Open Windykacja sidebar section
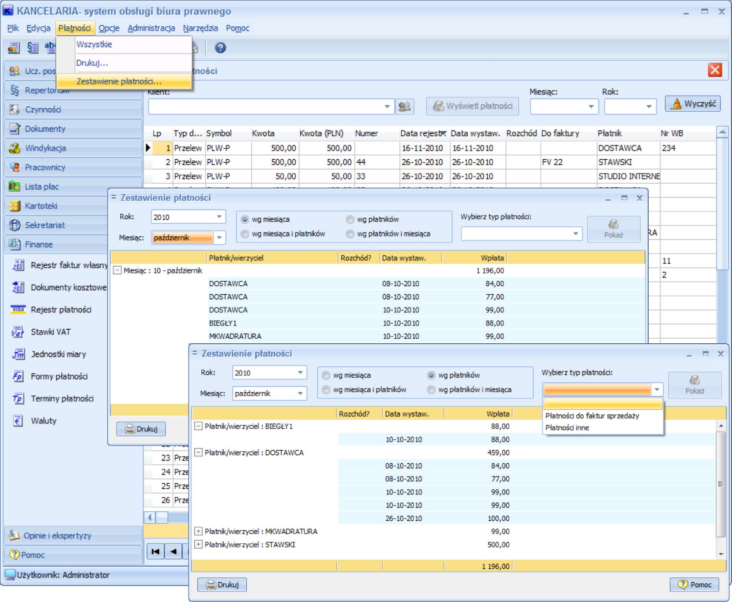 (x=73, y=148)
